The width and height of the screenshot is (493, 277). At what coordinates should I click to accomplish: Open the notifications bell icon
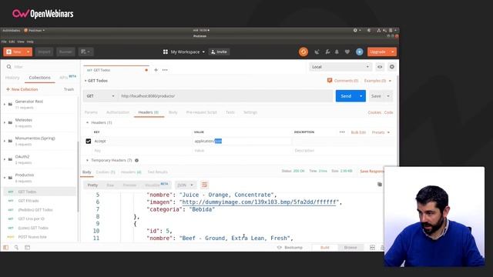pyautogui.click(x=337, y=52)
